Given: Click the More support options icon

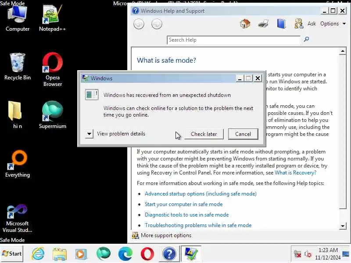Looking at the screenshot, I should pyautogui.click(x=135, y=235).
